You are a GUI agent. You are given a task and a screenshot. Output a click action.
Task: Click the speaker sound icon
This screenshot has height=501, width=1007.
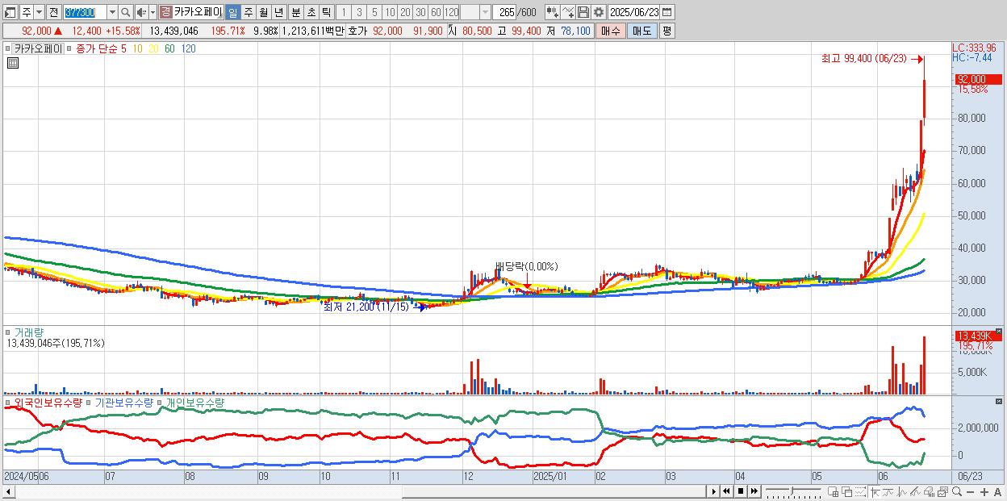pos(140,12)
